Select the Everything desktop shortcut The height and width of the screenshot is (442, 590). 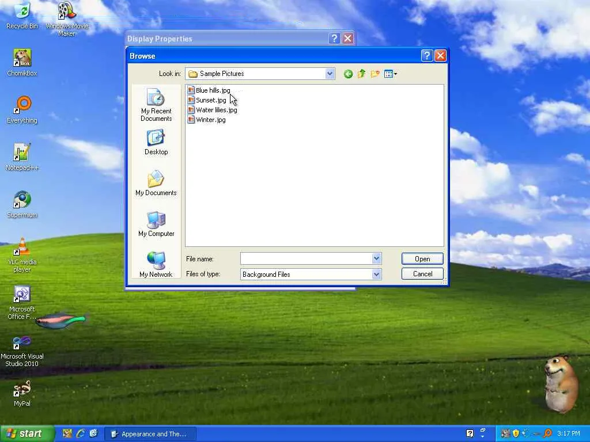[22, 110]
